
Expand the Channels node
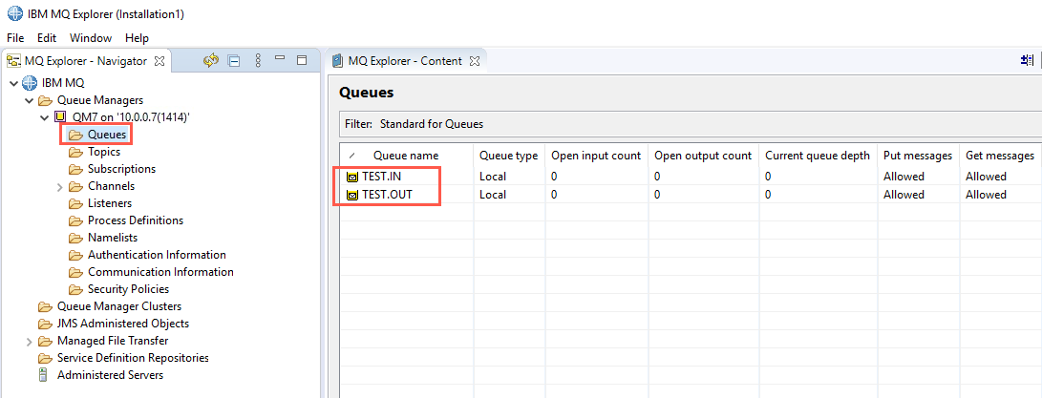tap(60, 187)
